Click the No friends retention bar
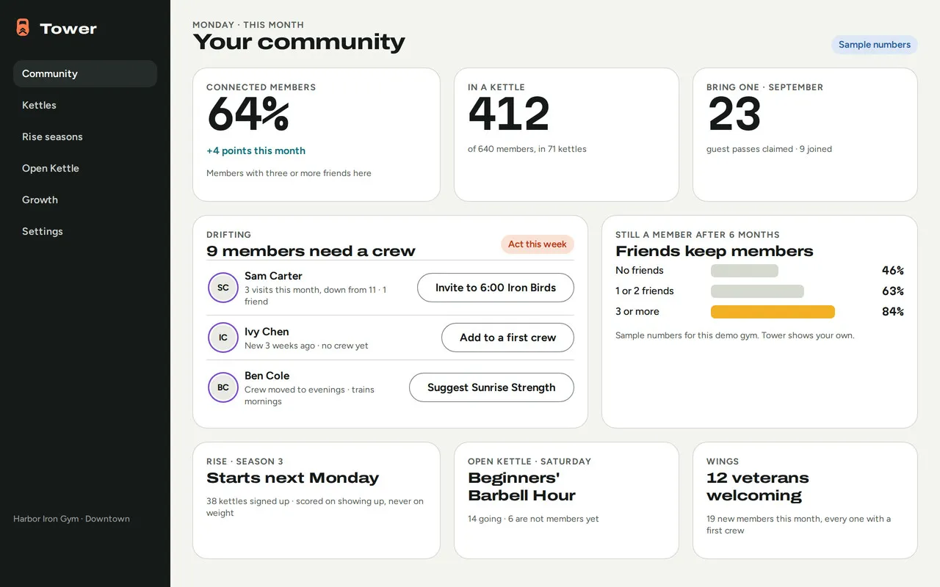This screenshot has height=587, width=940. pos(745,271)
